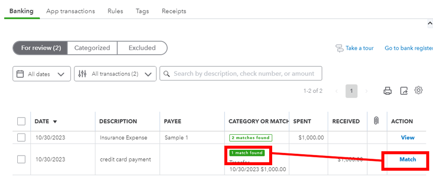Click the Take a tour icon
Viewport: 433px width, 189px height.
point(340,48)
